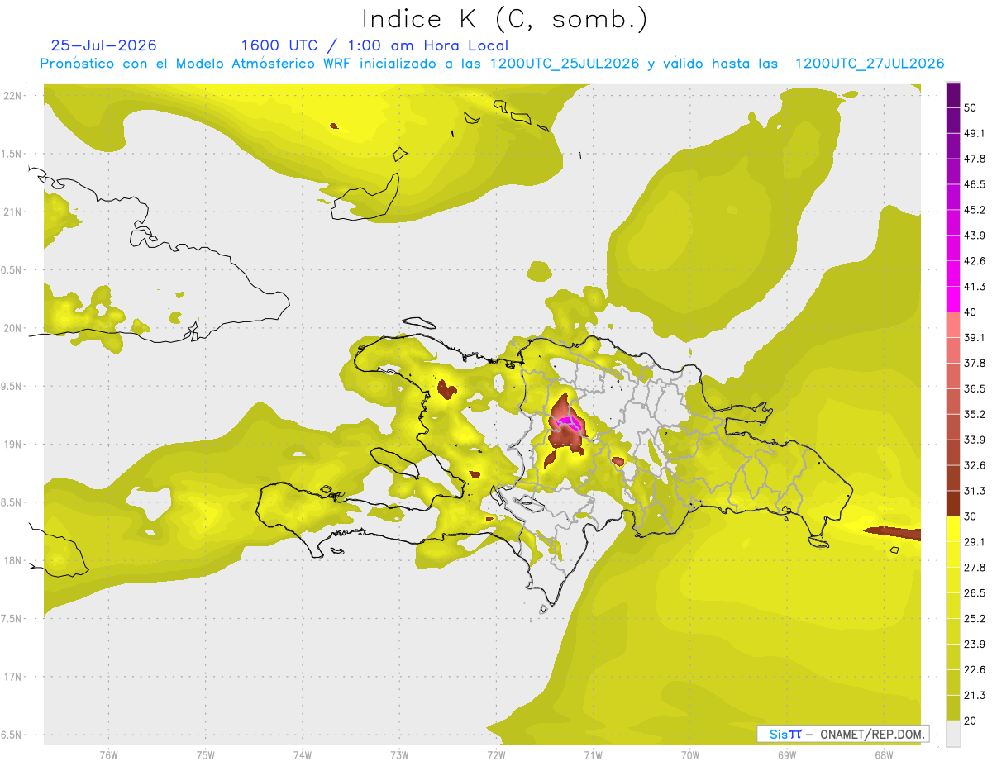The height and width of the screenshot is (766, 992).
Task: Click the brown streak near 68W
Action: [x=892, y=533]
